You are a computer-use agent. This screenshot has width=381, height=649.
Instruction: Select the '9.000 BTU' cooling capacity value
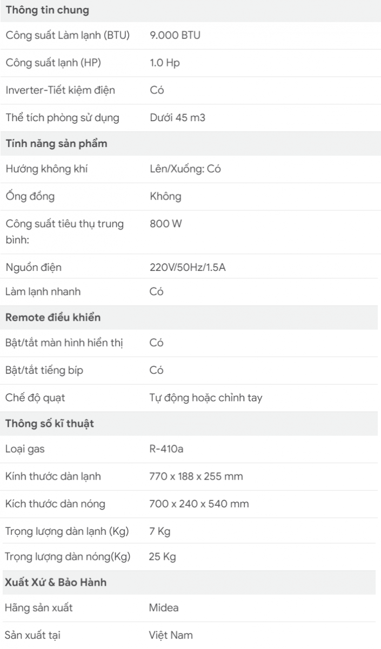coord(175,36)
